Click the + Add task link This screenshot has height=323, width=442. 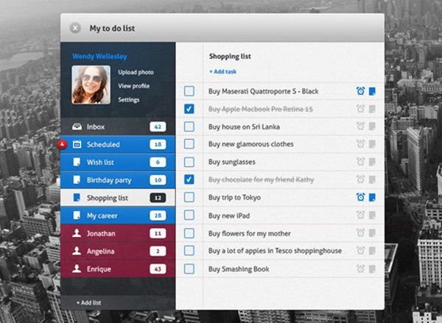coord(222,71)
